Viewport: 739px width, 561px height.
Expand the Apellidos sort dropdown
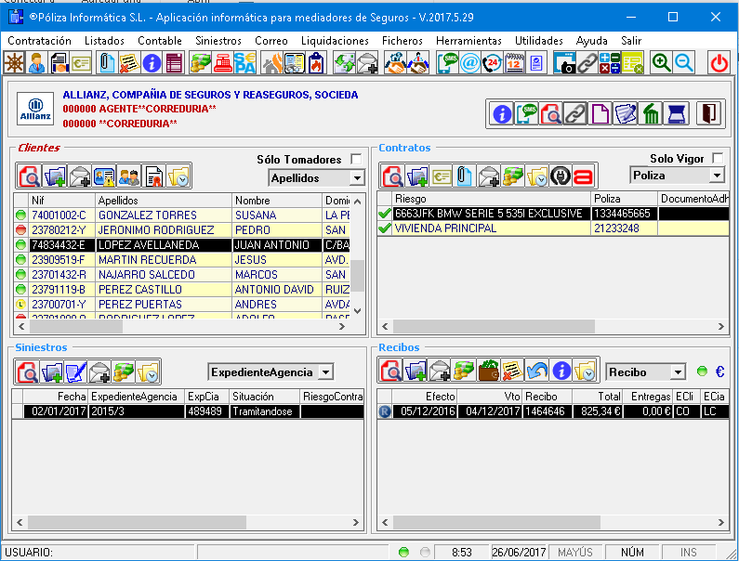pos(357,178)
